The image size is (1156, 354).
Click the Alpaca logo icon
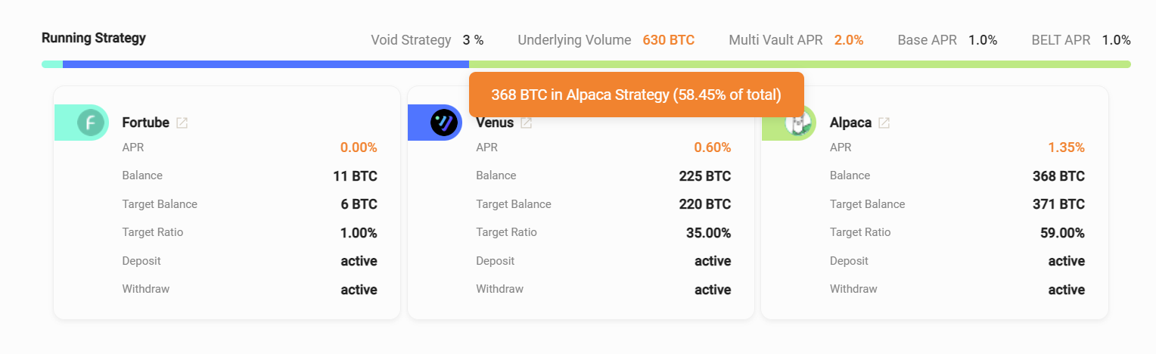coord(797,123)
